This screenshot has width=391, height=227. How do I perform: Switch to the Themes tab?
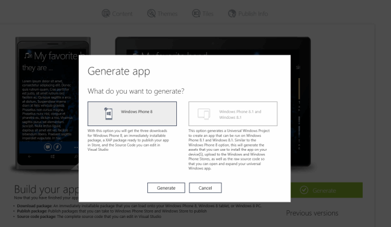pos(162,13)
